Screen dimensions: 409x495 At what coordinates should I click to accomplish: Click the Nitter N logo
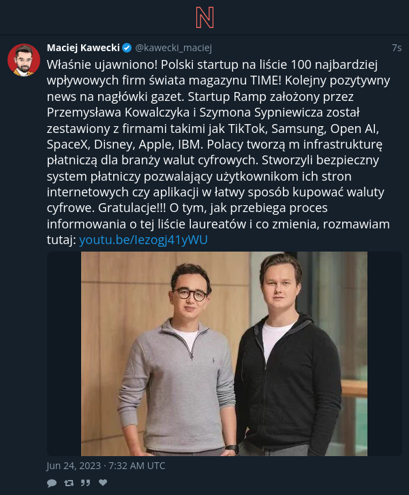(x=204, y=17)
